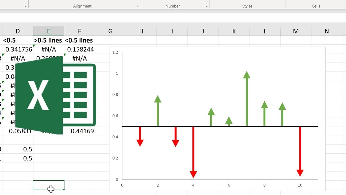
Task: Select the black horizontal 0.5 line in chart
Action: pyautogui.click(x=220, y=126)
